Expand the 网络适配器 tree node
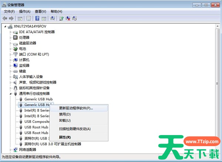This screenshot has height=162, width=222. pyautogui.click(x=10, y=150)
